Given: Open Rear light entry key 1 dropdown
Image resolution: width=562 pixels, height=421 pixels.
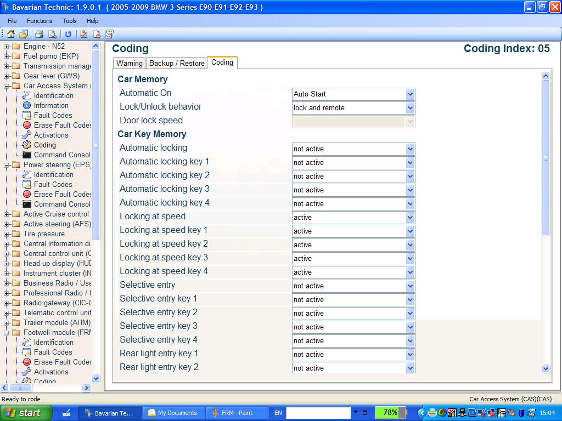Looking at the screenshot, I should [x=411, y=355].
